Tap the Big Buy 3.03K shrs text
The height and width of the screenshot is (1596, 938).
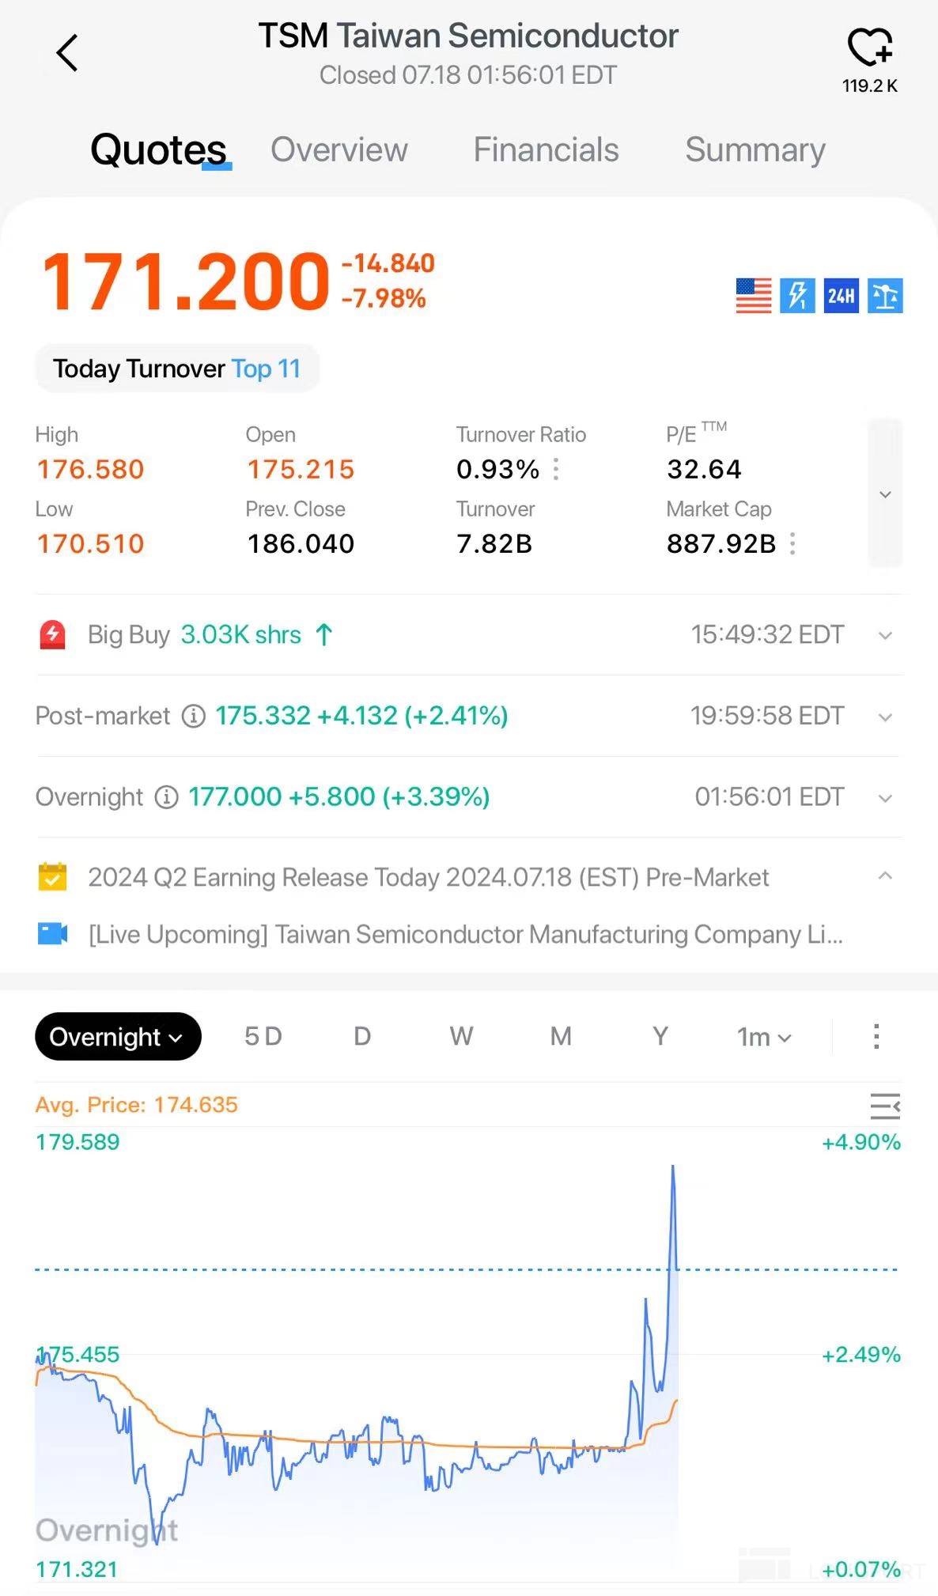click(x=241, y=634)
